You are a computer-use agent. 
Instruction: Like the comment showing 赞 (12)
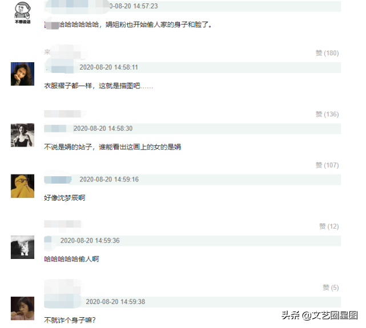click(x=329, y=226)
